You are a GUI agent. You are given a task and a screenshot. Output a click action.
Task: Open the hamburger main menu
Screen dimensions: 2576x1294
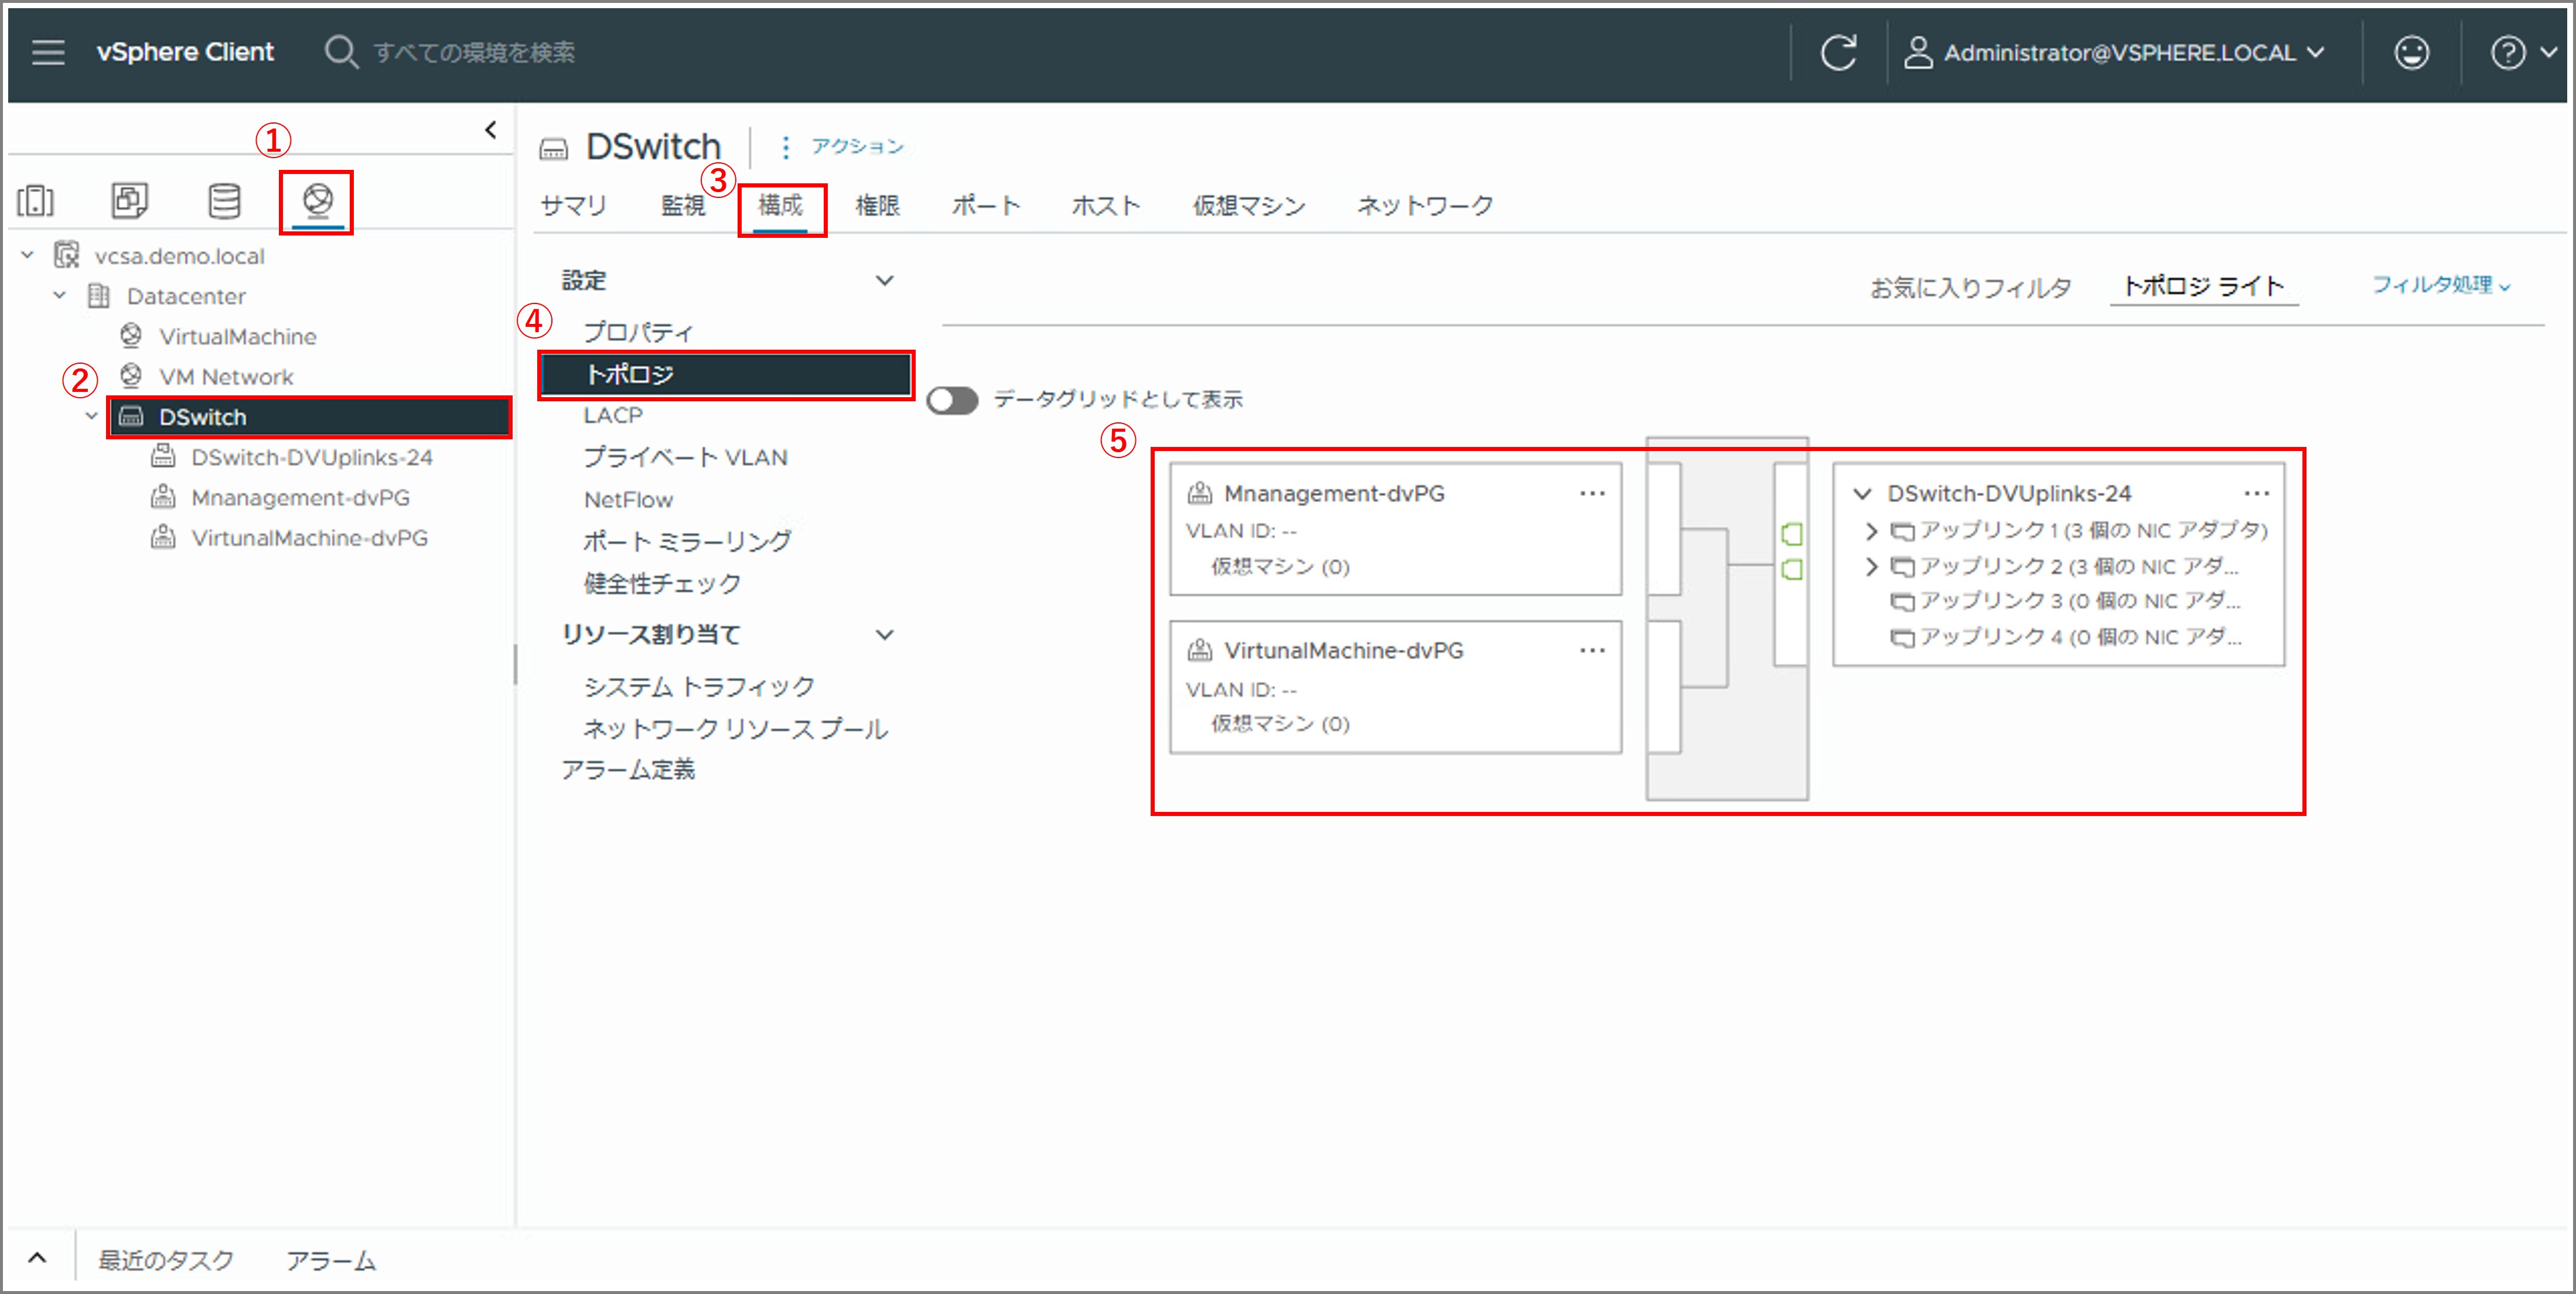click(x=47, y=52)
